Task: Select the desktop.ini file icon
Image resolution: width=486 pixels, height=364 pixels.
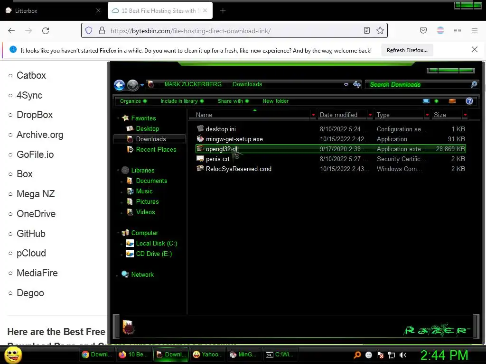Action: (200, 129)
